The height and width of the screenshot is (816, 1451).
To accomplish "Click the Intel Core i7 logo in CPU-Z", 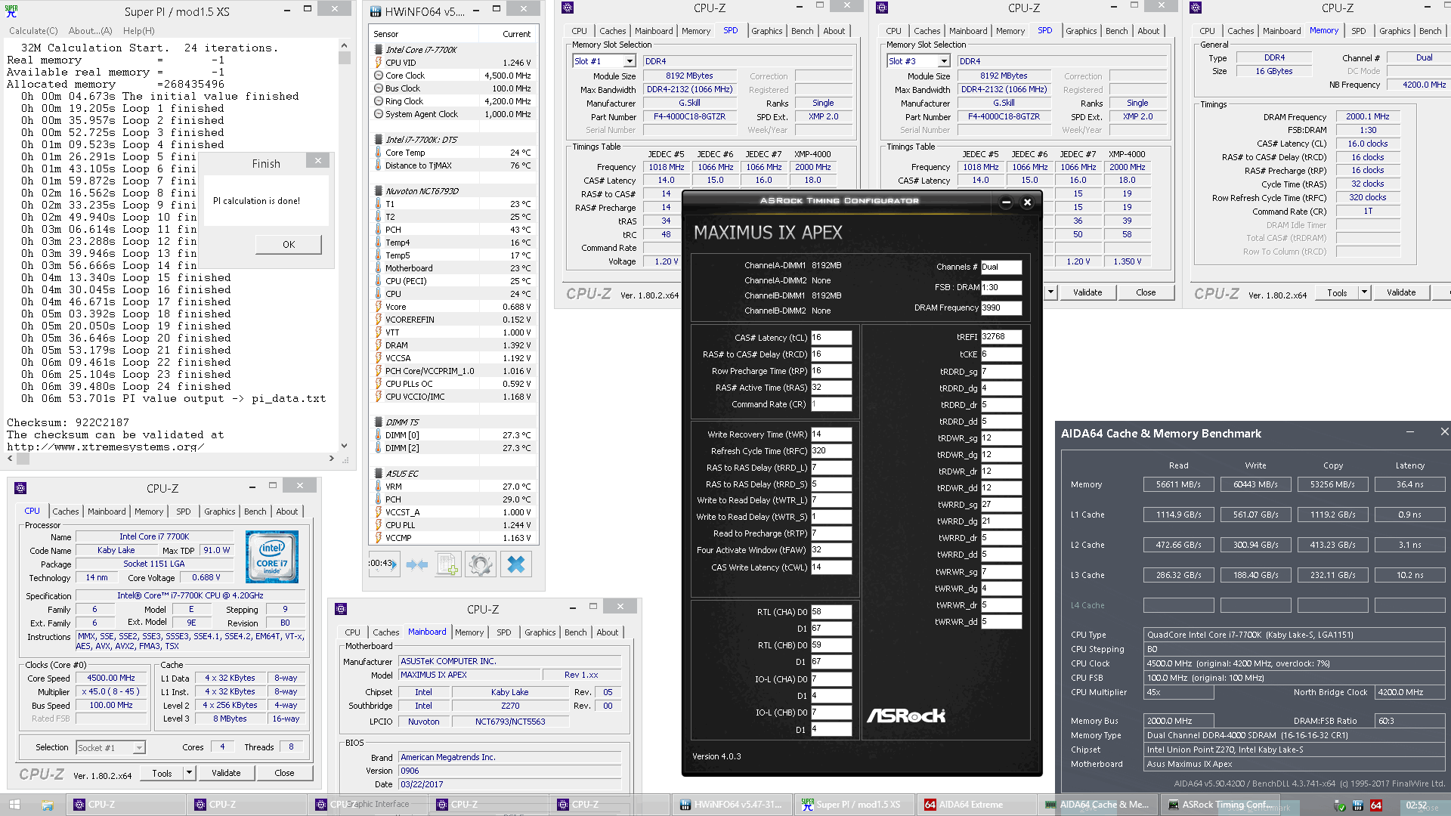I will 272,557.
